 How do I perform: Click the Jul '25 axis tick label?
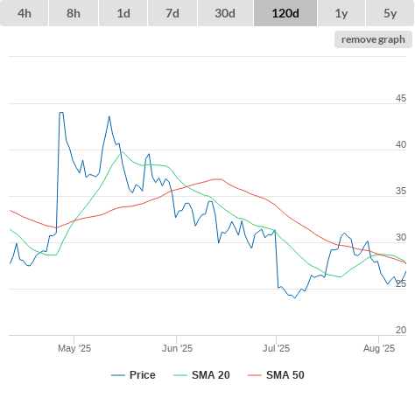pyautogui.click(x=276, y=348)
